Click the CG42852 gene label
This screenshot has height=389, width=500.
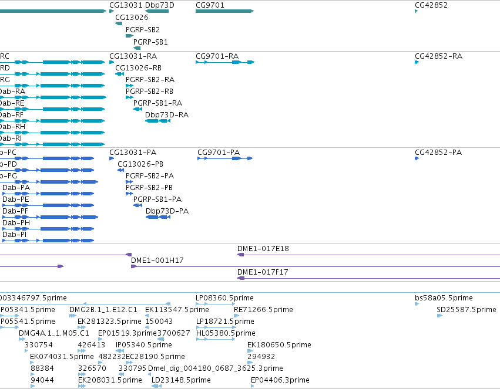431,5
